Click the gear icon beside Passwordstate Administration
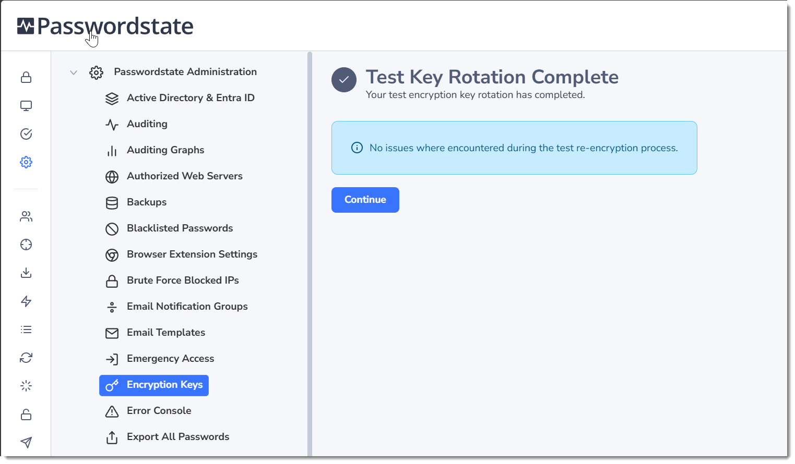Viewport: 795px width, 464px height. 96,72
